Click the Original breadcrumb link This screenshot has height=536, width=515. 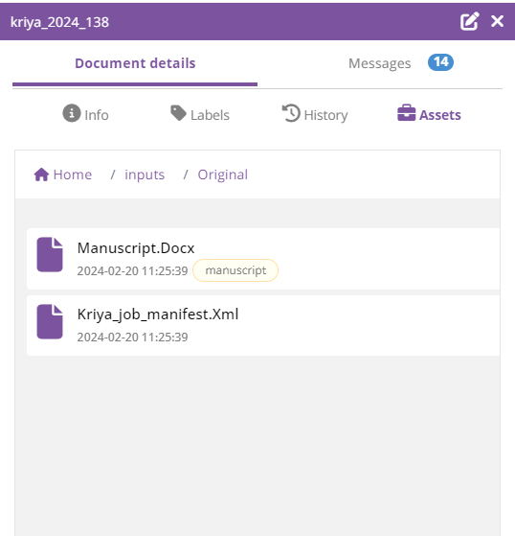[x=223, y=175]
